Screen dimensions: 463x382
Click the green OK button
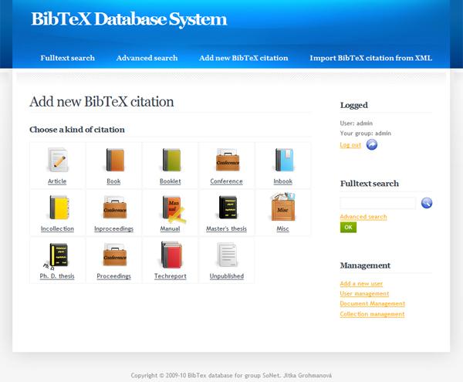tap(348, 228)
